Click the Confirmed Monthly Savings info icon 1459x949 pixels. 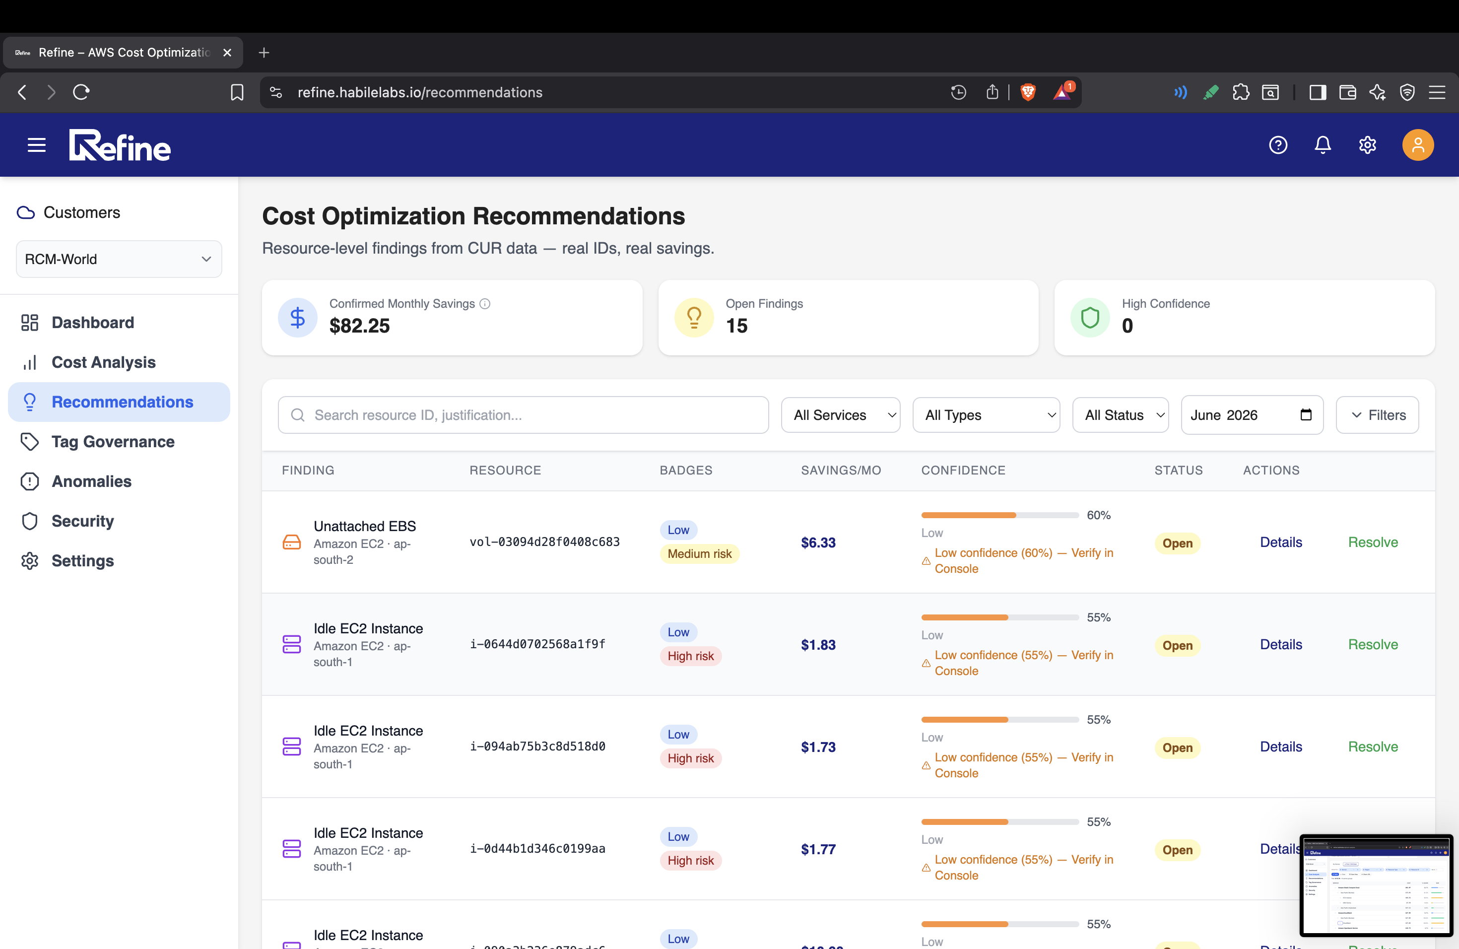(485, 303)
